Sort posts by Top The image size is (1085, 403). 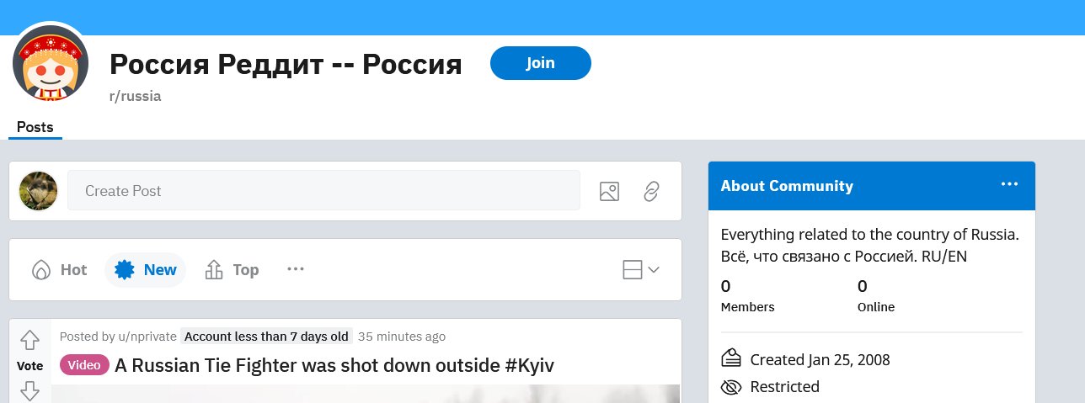(232, 270)
